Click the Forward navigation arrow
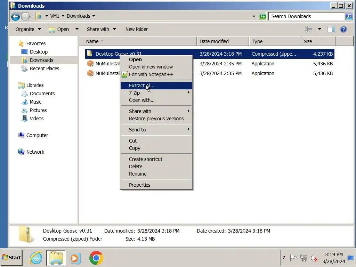 [25, 16]
